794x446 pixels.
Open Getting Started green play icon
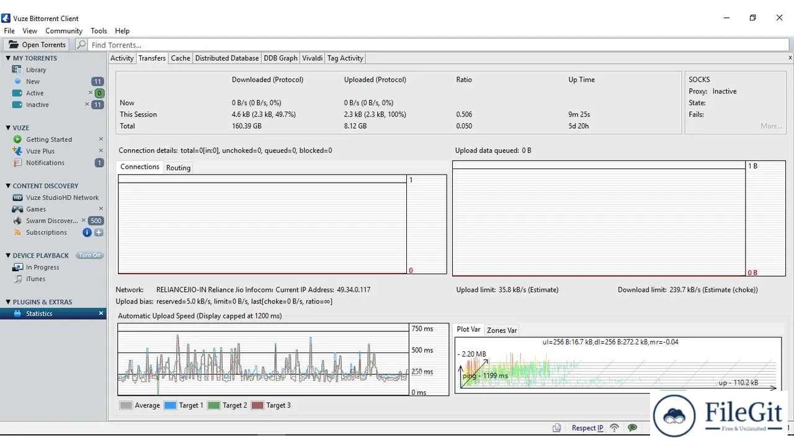pyautogui.click(x=17, y=139)
